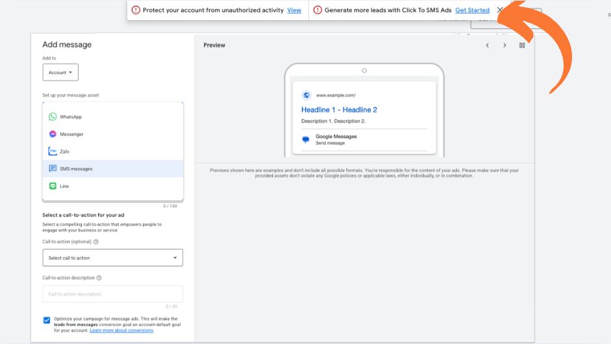
Task: Click the Add message heading
Action: click(x=67, y=45)
